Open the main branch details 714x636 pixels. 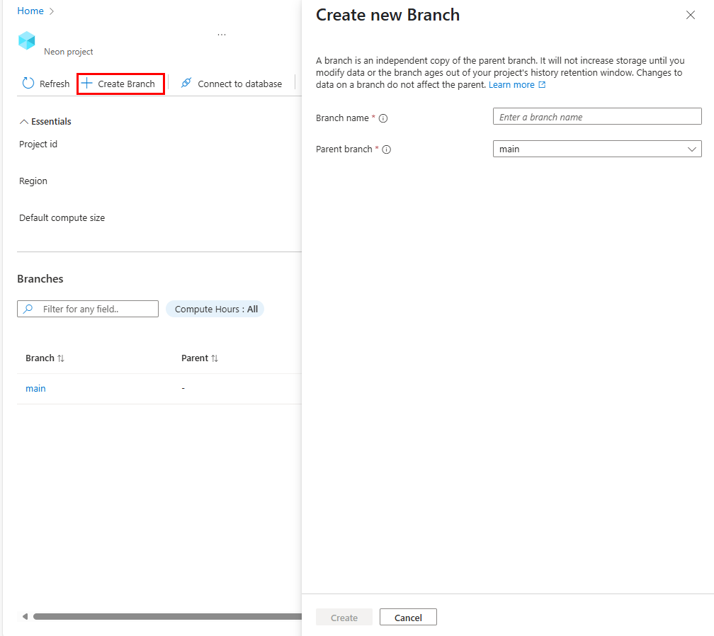click(x=35, y=388)
